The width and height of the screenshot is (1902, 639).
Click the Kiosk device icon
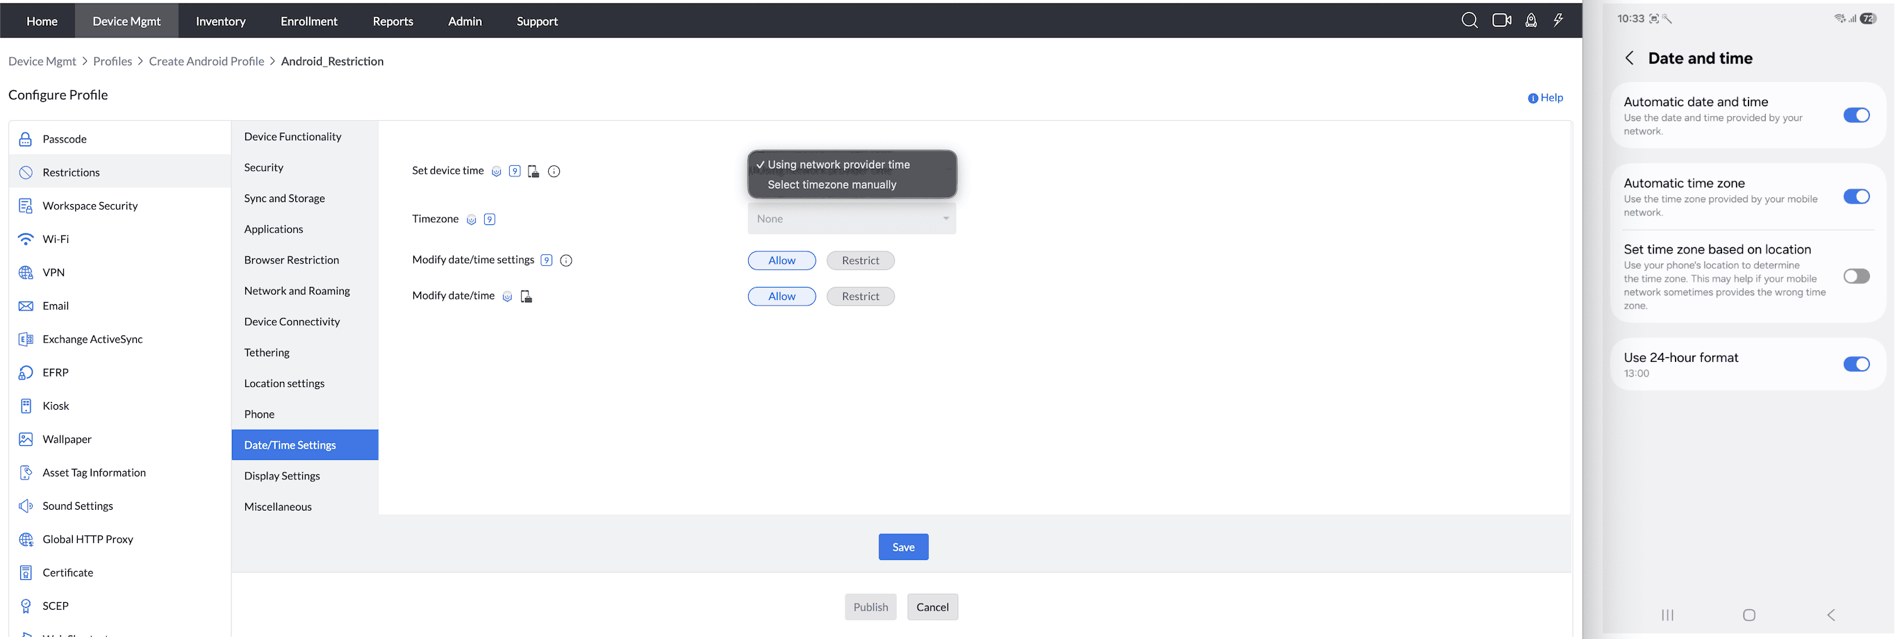[x=26, y=406]
